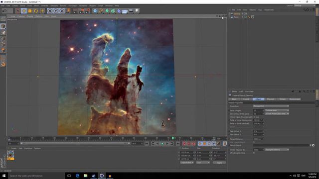Toggle Camera's active view tag icon
The width and height of the screenshot is (319, 179).
pyautogui.click(x=246, y=14)
